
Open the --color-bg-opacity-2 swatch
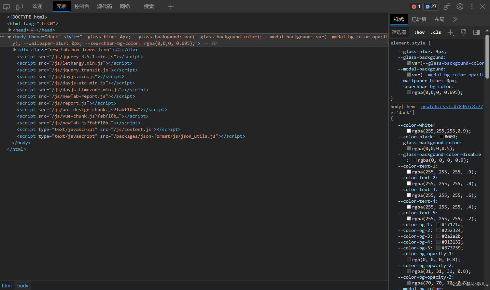pos(409,271)
